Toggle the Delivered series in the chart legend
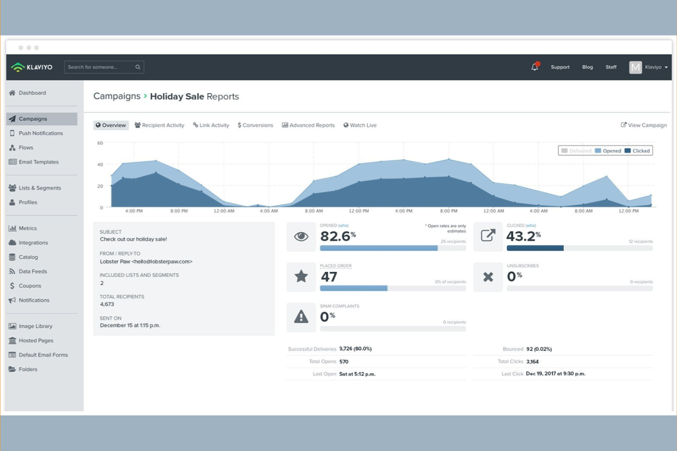Screen dimensions: 677x451 pos(576,150)
